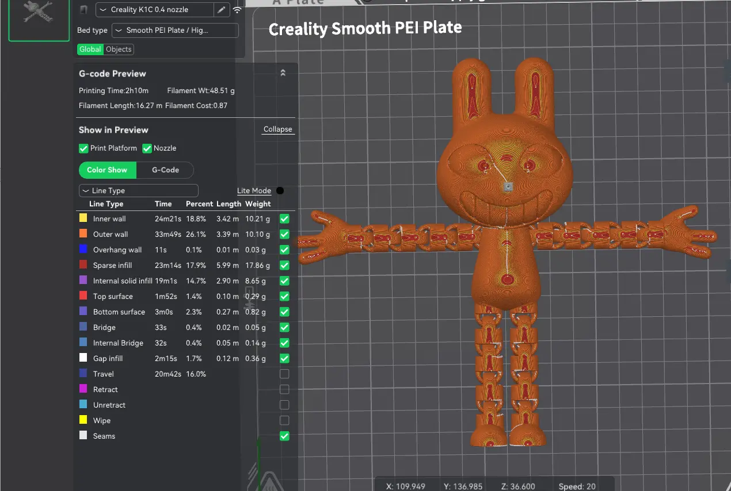Click the Filament Cost:0.87 text
The image size is (731, 491).
point(196,106)
